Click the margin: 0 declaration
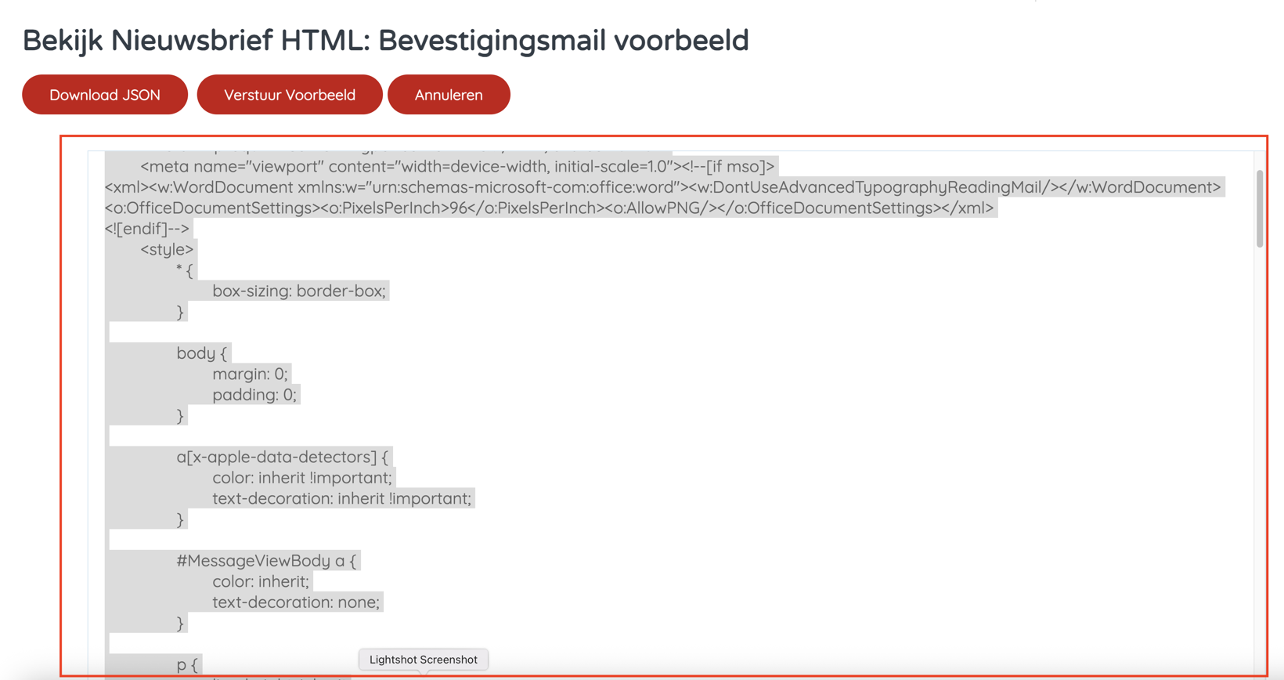 point(251,374)
